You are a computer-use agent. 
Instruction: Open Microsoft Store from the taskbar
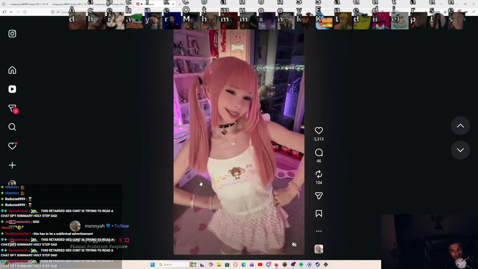coord(227,265)
